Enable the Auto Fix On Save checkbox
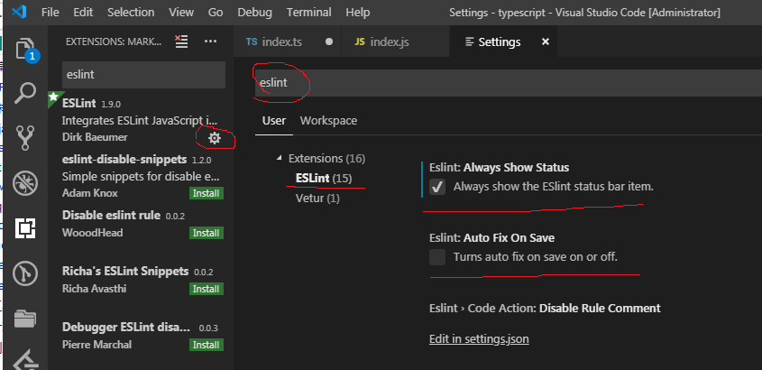The image size is (762, 370). pyautogui.click(x=437, y=257)
